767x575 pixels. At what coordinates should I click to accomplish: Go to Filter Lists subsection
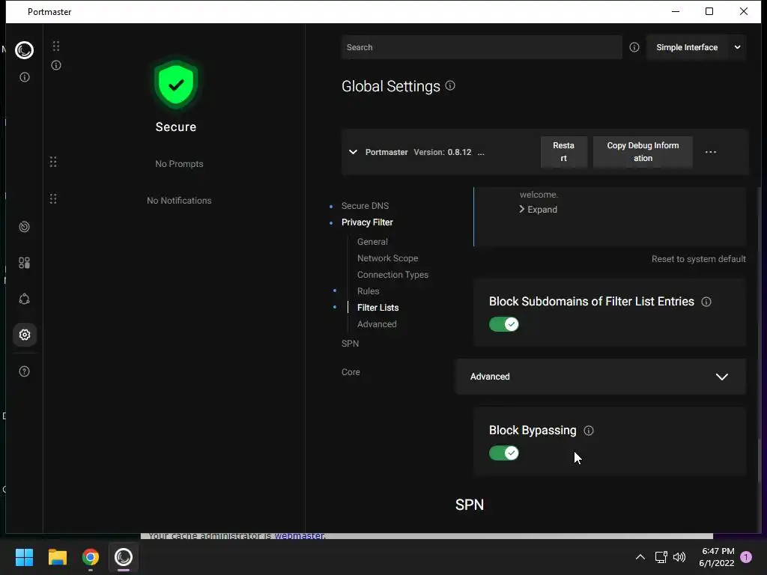(x=378, y=308)
